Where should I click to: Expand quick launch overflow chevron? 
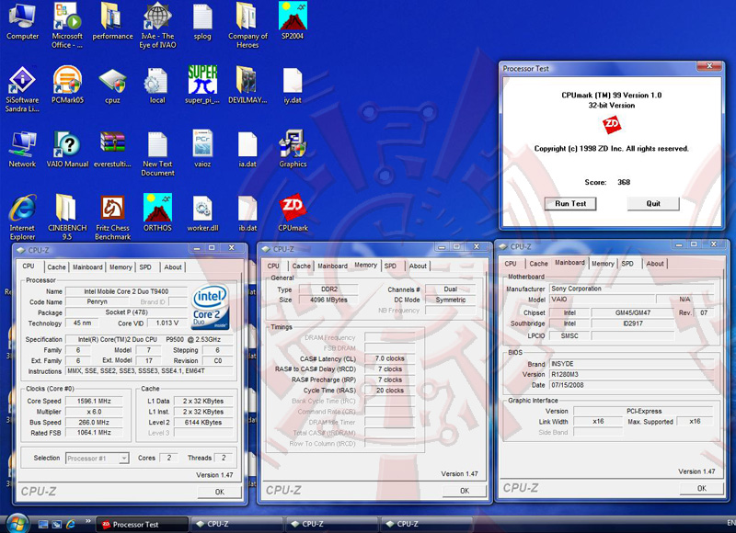click(87, 521)
